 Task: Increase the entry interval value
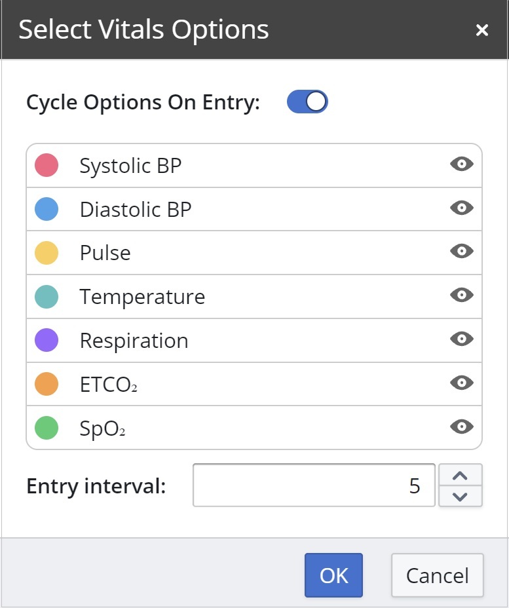pos(460,475)
